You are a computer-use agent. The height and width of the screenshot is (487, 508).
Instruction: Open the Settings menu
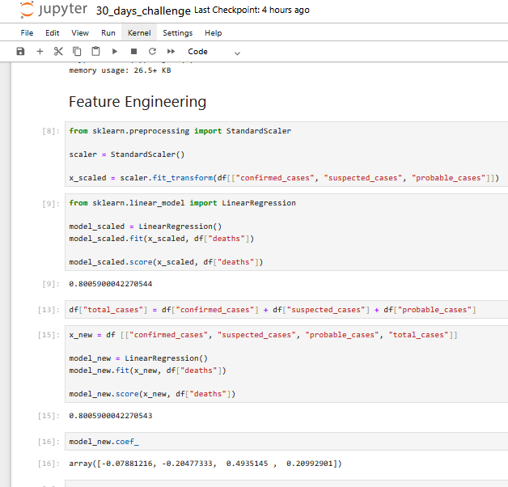tap(177, 33)
